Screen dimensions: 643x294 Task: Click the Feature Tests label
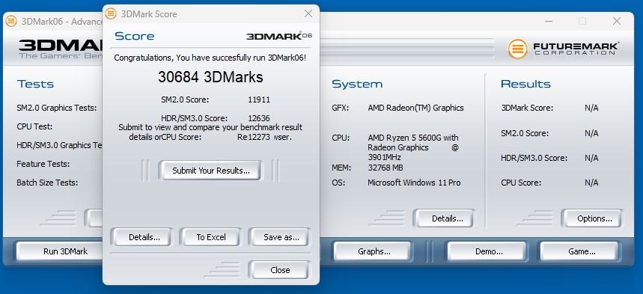click(43, 164)
